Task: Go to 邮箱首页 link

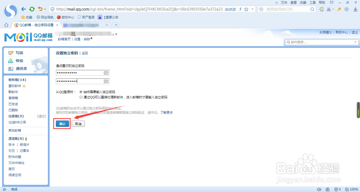Action: tap(64, 39)
